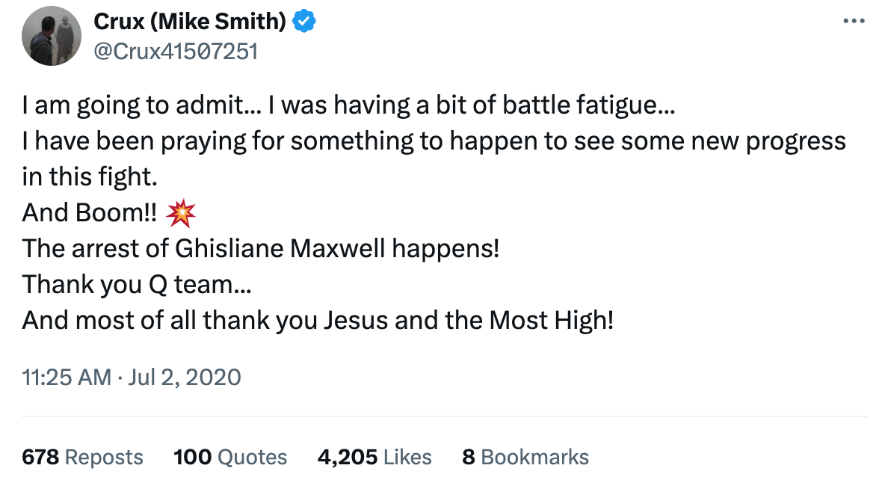Click the Quotes label in engagement stats

[x=253, y=457]
